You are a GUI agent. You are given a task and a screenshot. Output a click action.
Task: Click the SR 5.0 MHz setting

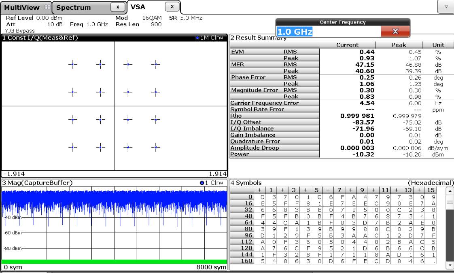[x=186, y=18]
